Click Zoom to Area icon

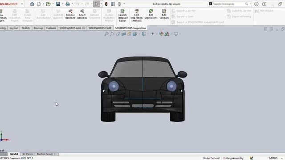(x=112, y=34)
